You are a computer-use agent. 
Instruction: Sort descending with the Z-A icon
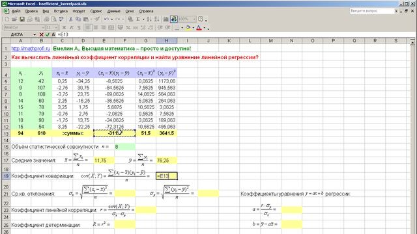click(156, 19)
